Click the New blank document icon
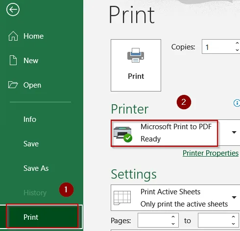The width and height of the screenshot is (240, 231). coord(13,60)
